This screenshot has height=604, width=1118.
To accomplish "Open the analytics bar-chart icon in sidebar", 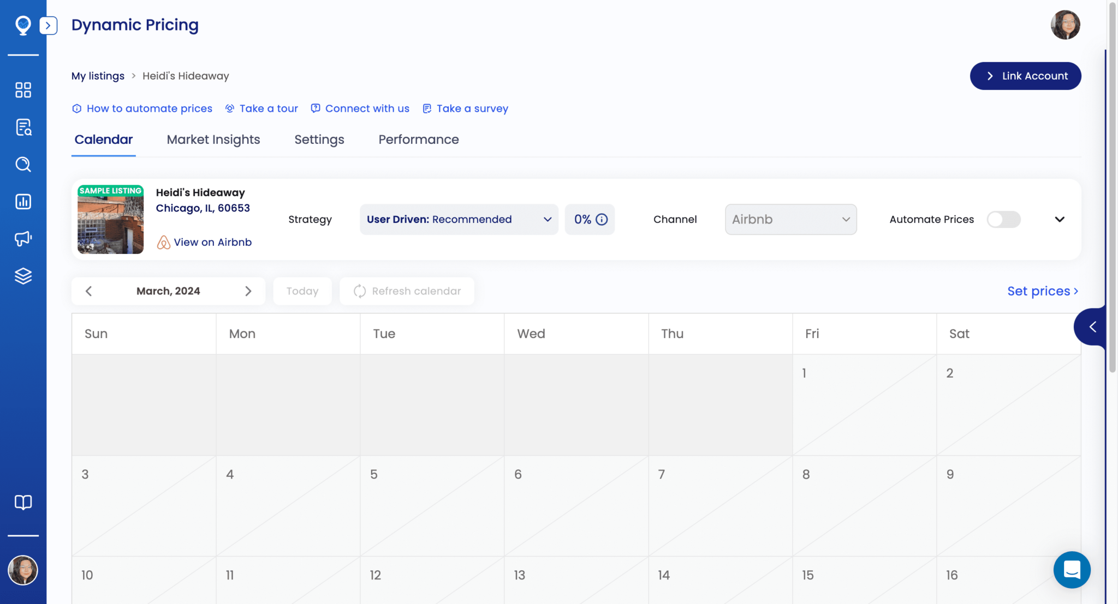I will [x=23, y=201].
